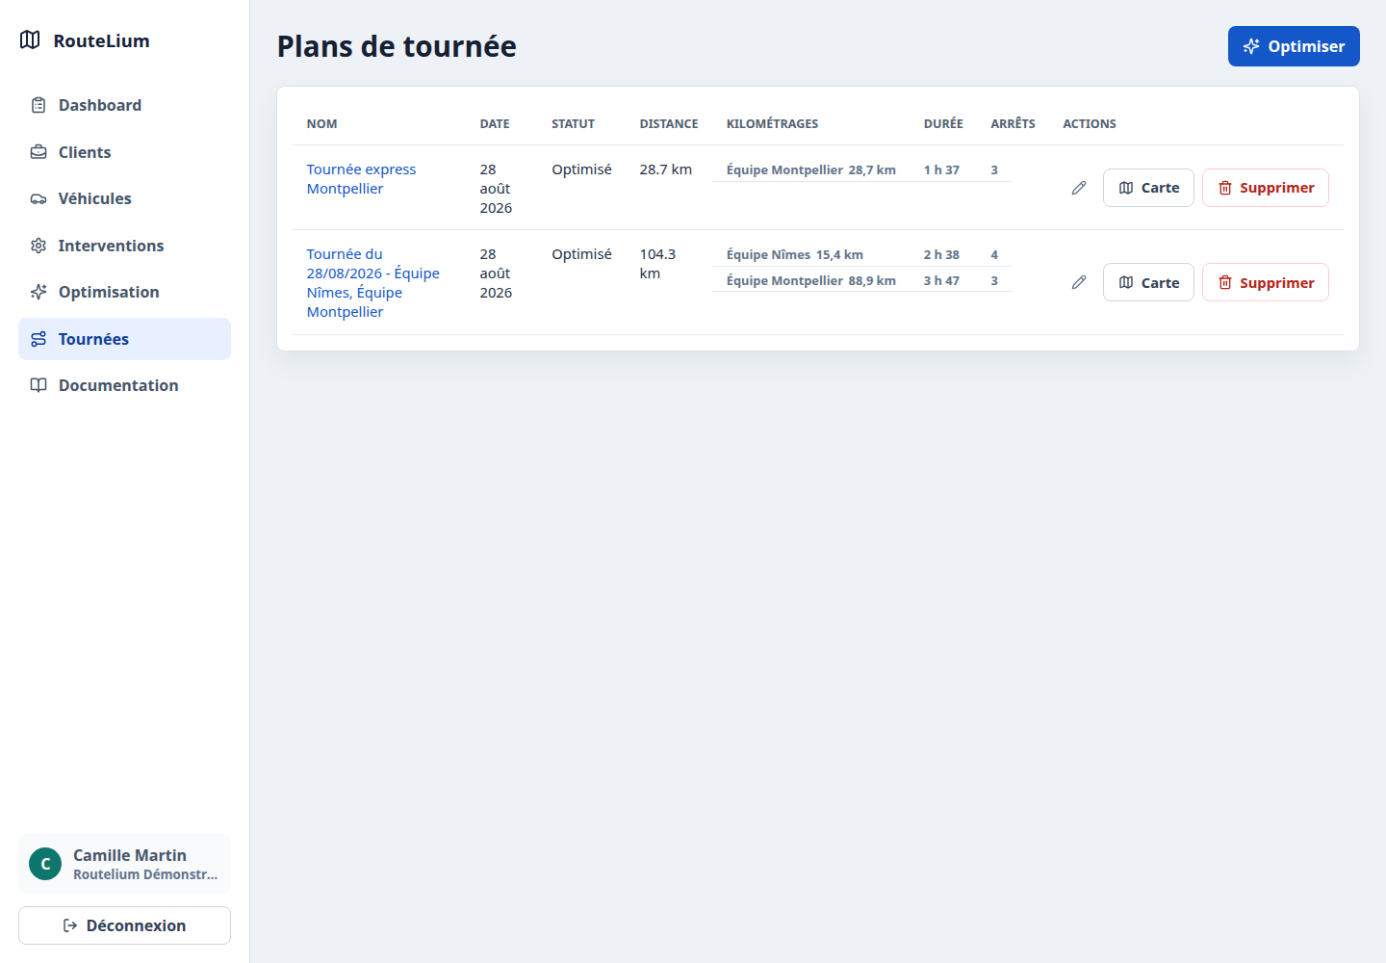Click the Clients inbox icon

pos(38,152)
